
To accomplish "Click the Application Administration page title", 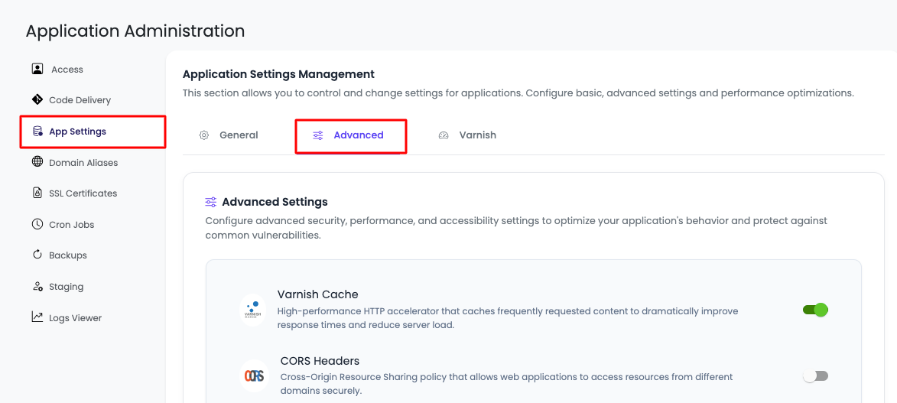I will coord(135,31).
